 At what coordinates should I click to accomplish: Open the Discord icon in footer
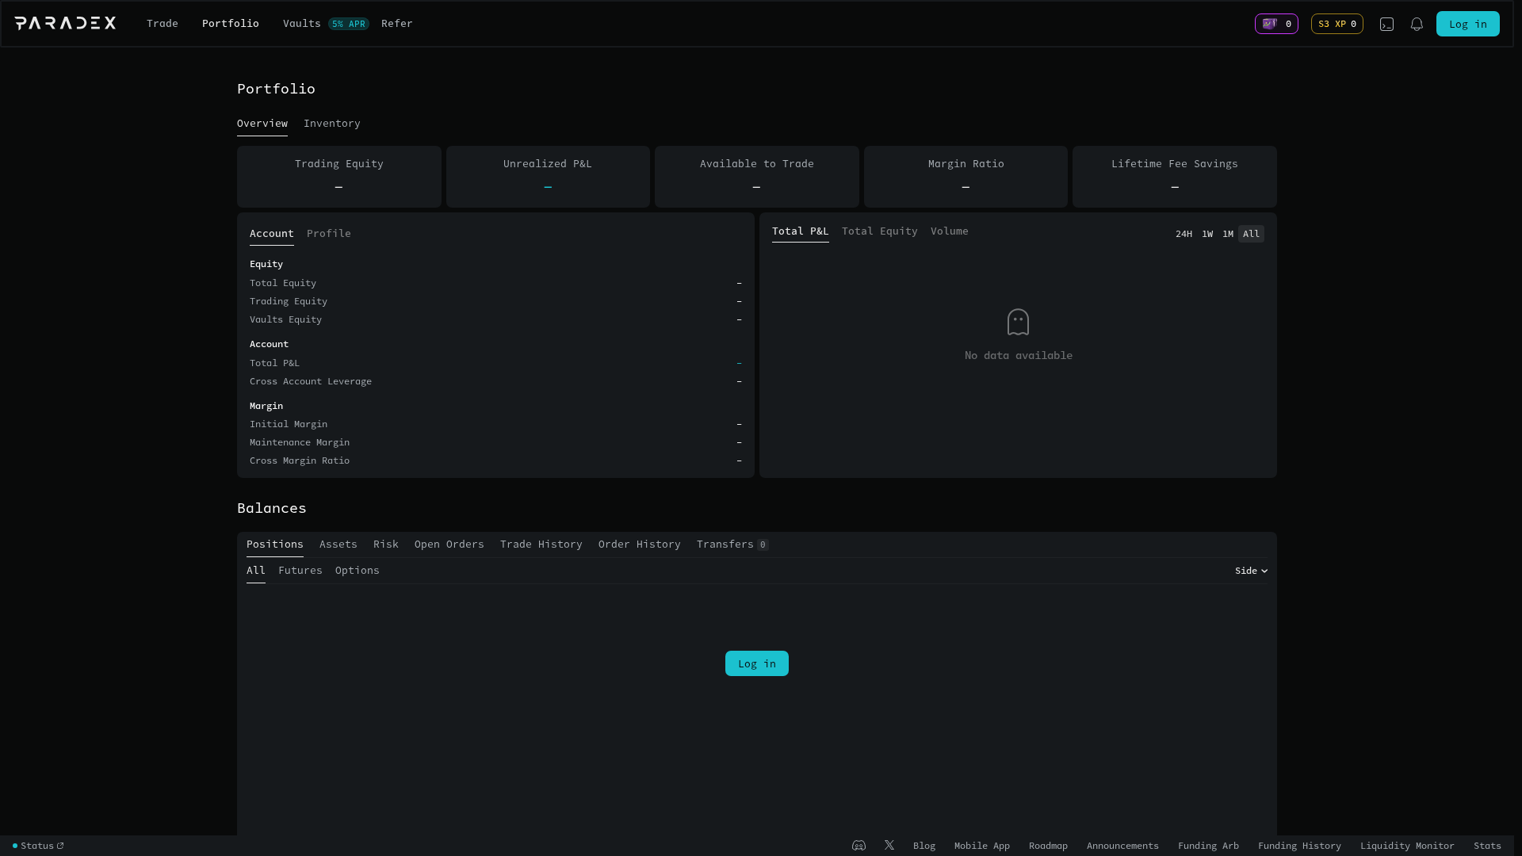click(859, 846)
